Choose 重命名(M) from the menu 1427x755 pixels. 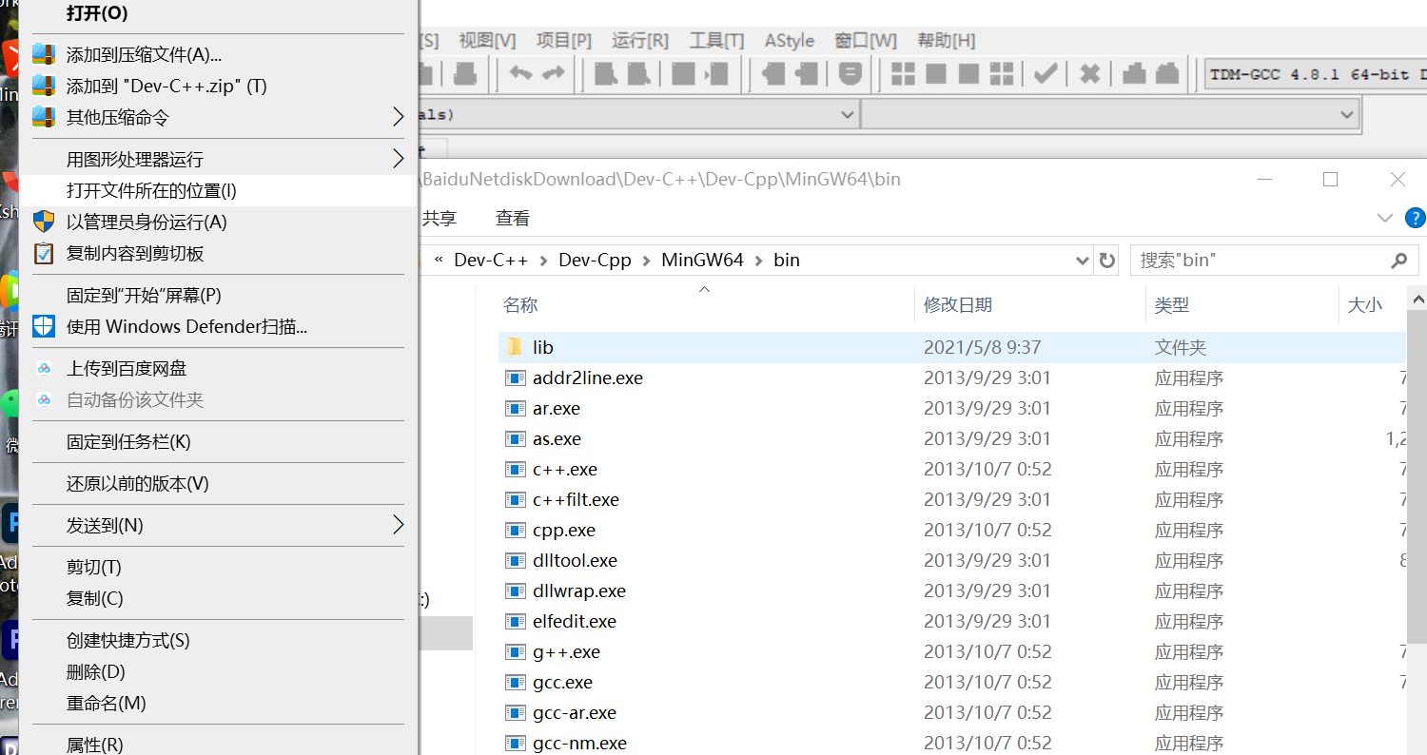[218, 703]
